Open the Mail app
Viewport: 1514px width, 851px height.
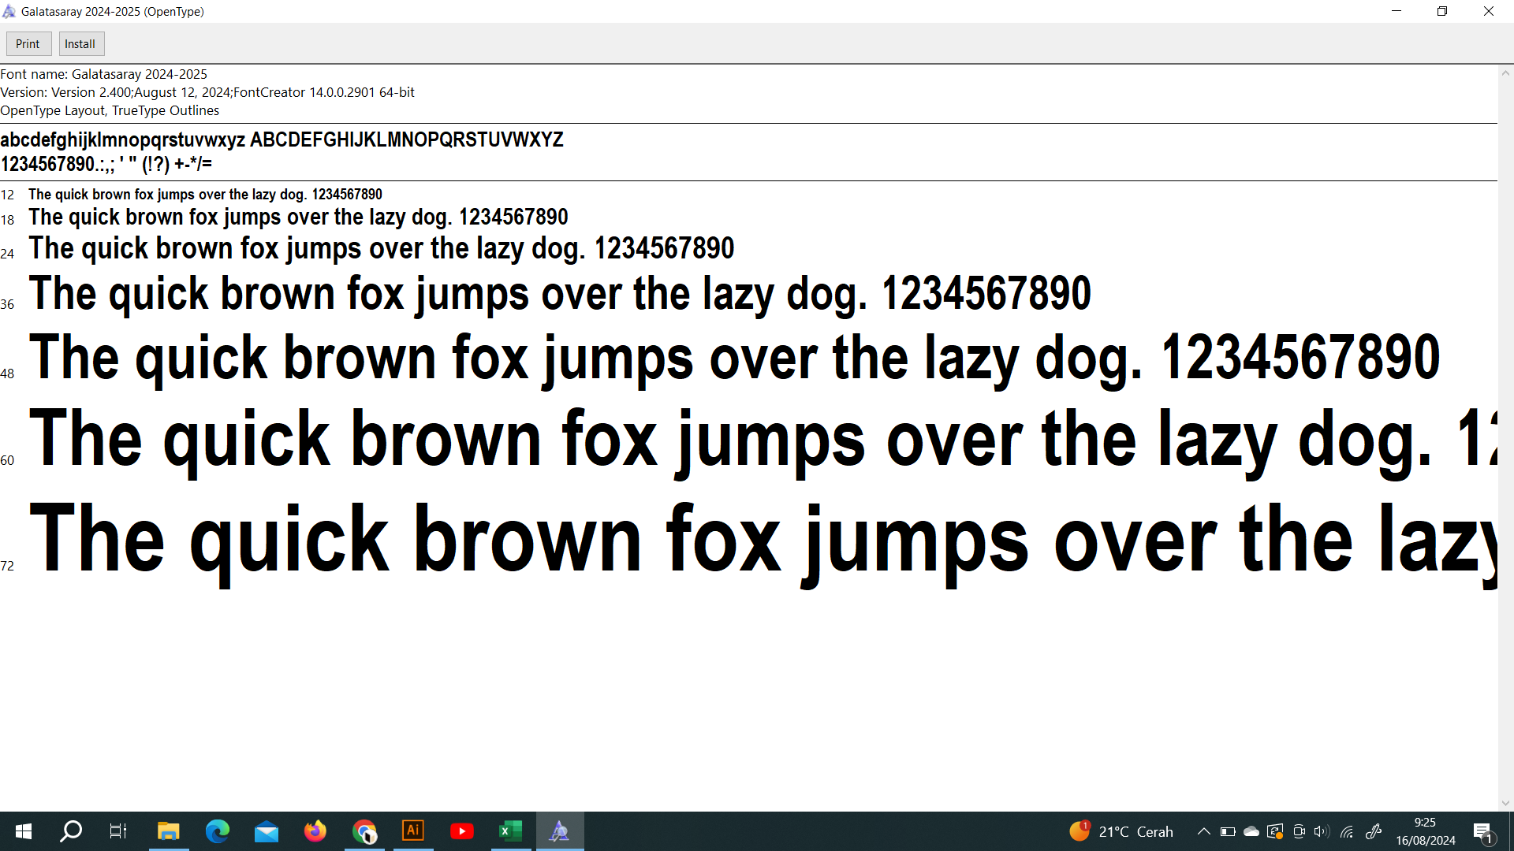point(267,831)
